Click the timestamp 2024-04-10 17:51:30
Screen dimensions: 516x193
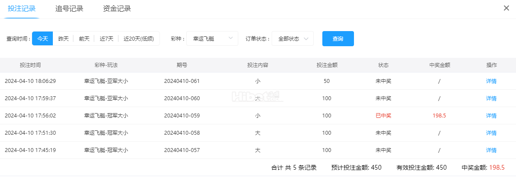(30, 133)
